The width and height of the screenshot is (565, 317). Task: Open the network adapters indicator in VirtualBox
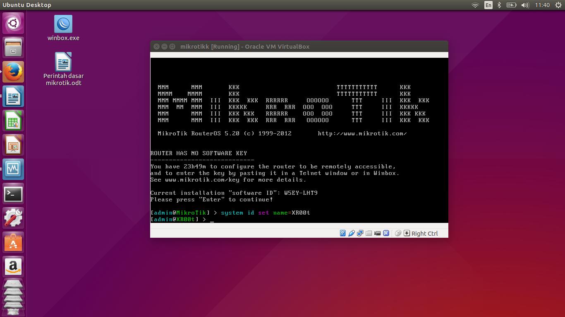click(x=360, y=233)
